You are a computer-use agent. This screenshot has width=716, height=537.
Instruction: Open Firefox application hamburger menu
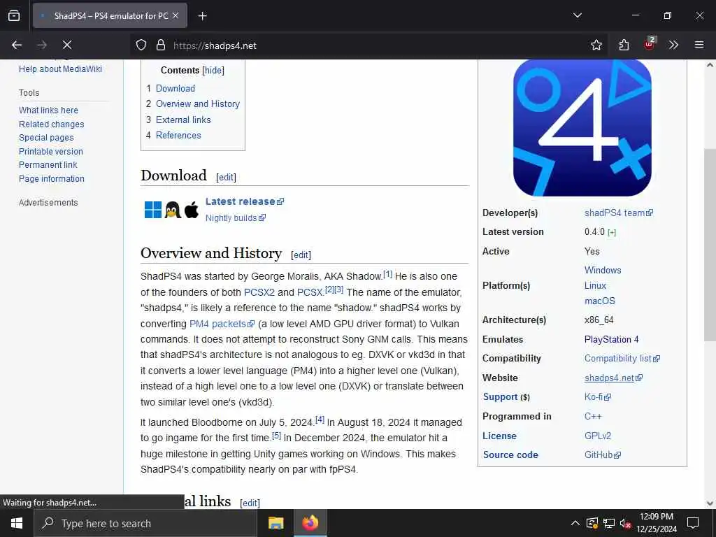point(699,45)
